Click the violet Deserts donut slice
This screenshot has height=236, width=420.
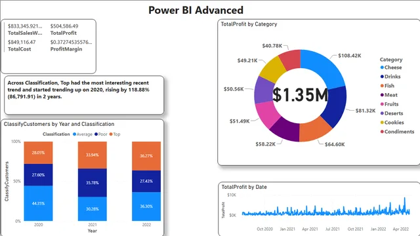263,90
